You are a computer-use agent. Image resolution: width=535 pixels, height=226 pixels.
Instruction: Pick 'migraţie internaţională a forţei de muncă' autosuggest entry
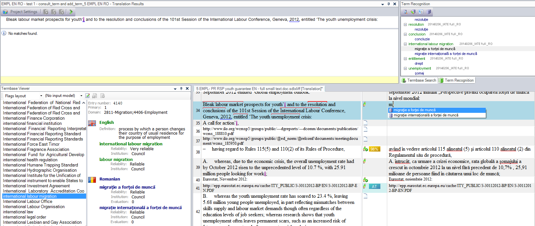tap(437, 115)
